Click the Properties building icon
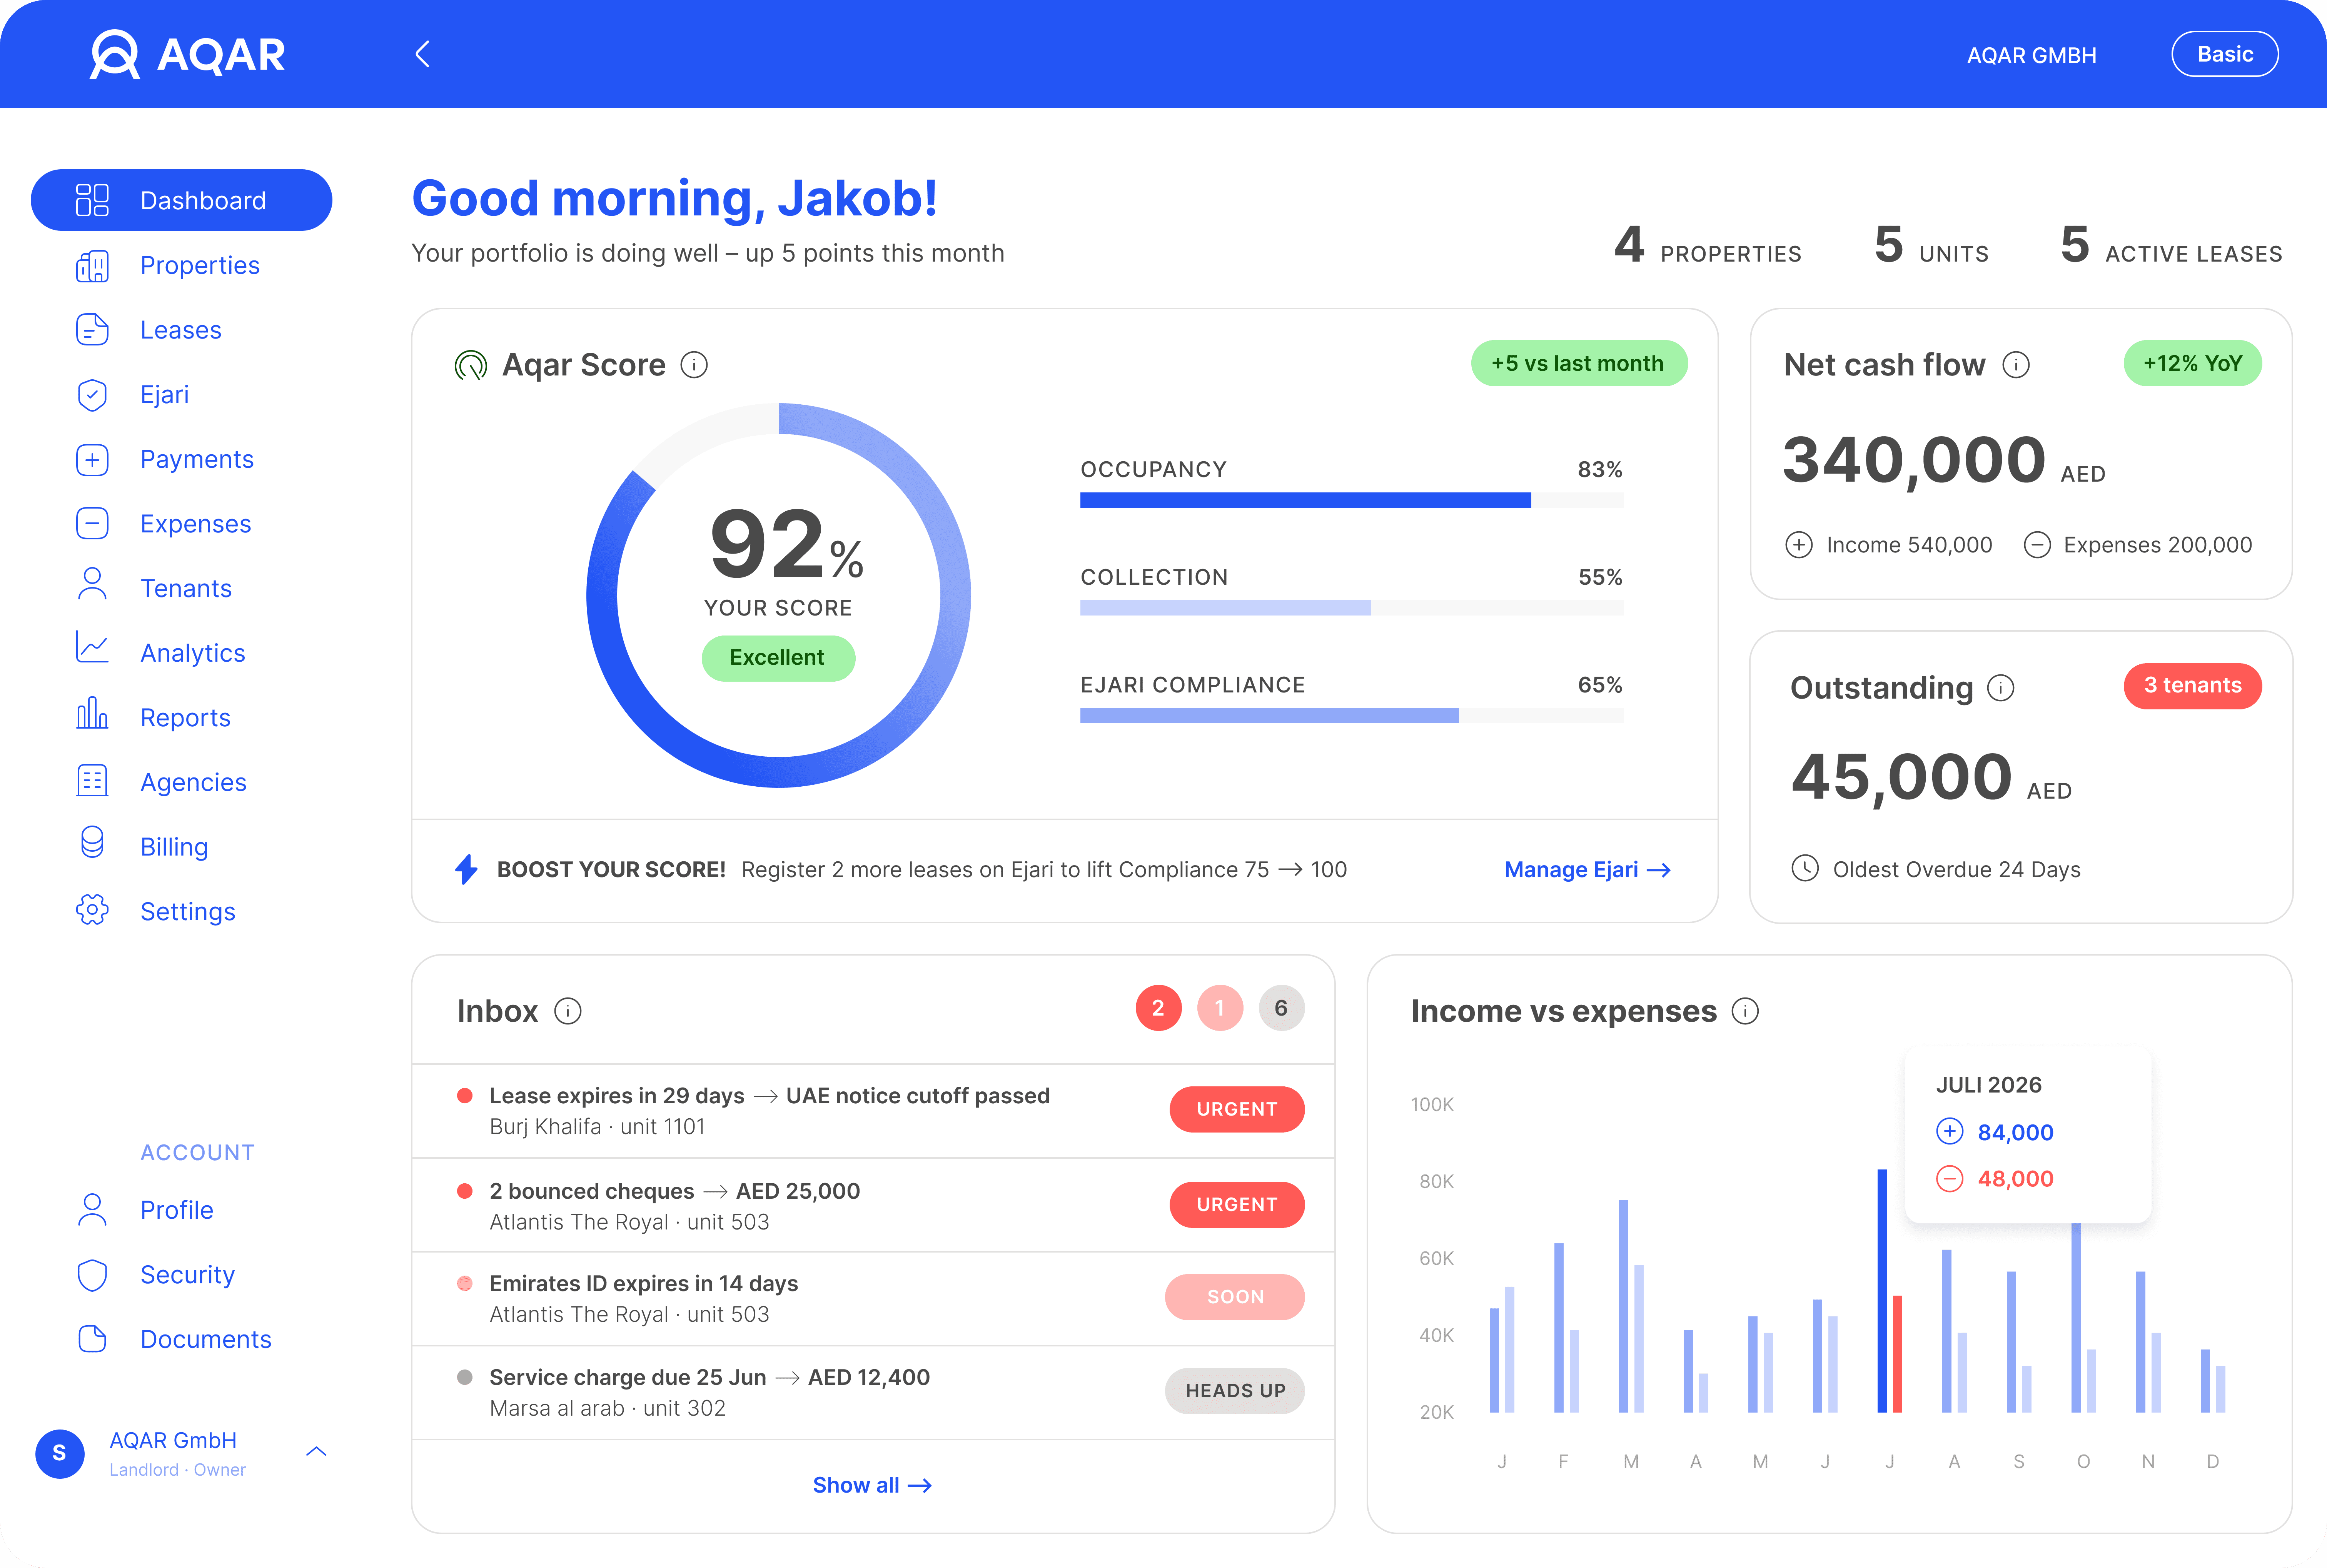Viewport: 2327px width, 1568px height. click(92, 265)
